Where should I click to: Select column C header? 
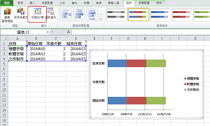[56, 39]
